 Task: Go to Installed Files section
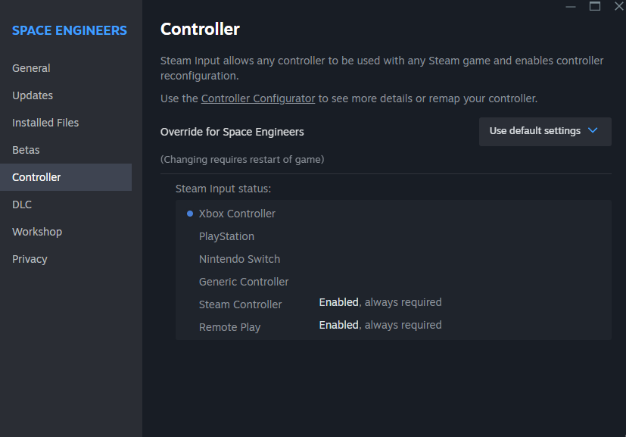(x=45, y=123)
